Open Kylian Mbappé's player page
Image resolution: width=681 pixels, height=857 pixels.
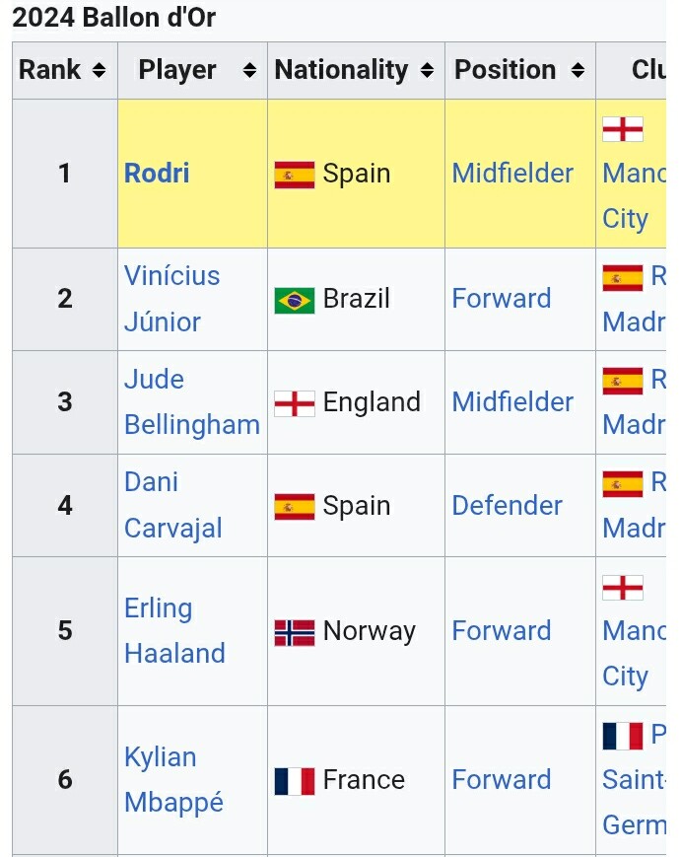pos(173,802)
